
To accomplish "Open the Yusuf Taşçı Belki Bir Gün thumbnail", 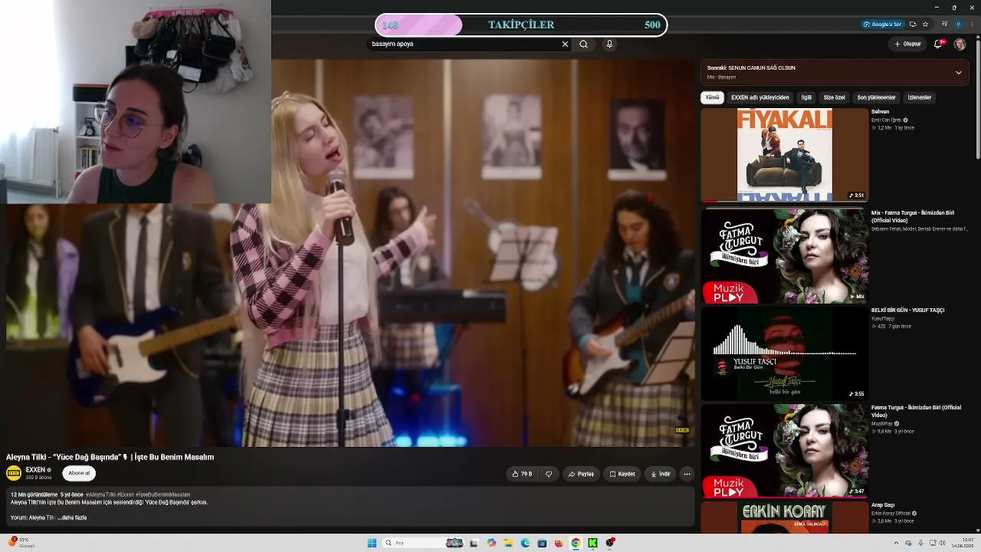I will (784, 353).
